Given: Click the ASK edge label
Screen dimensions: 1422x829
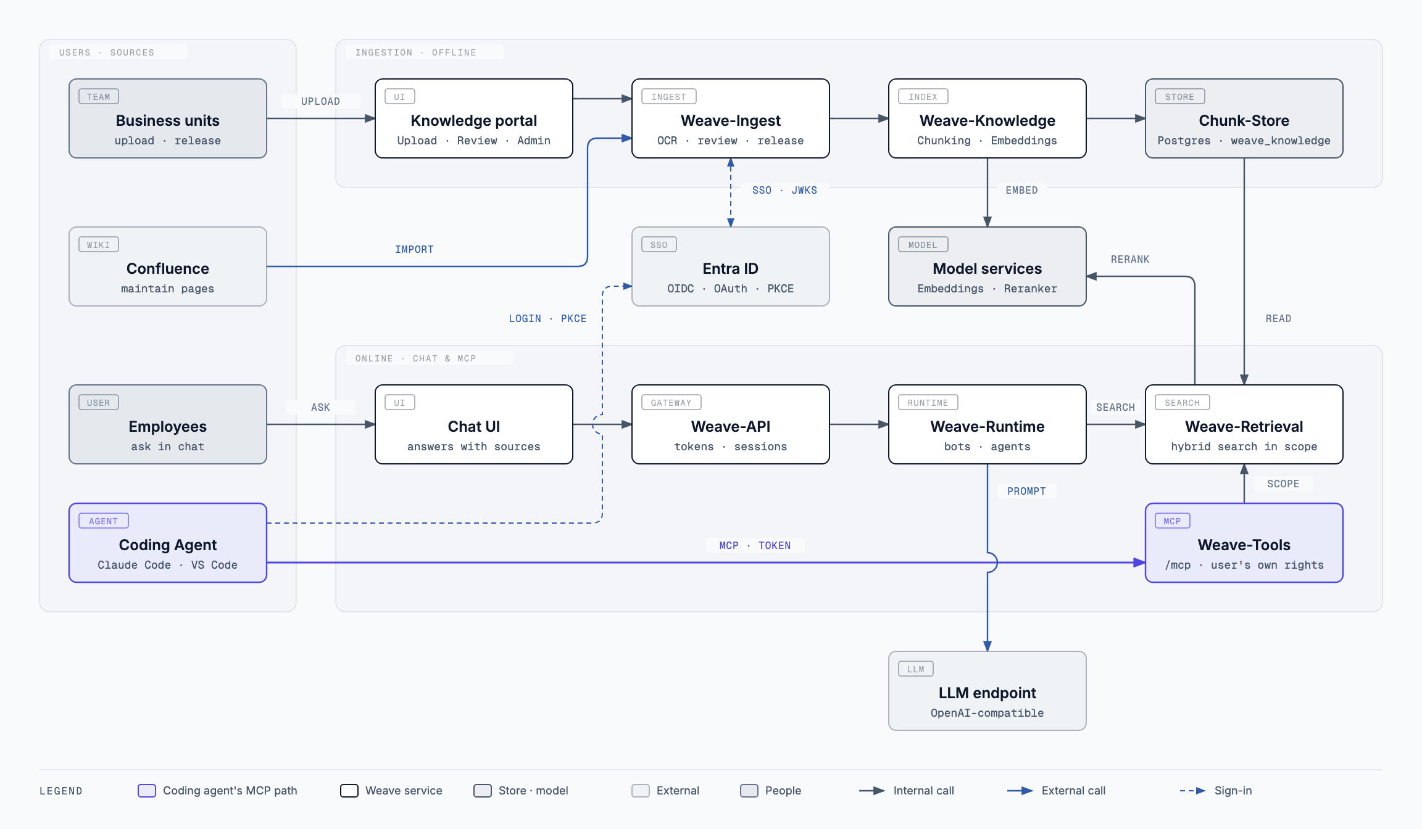Looking at the screenshot, I should pyautogui.click(x=320, y=407).
